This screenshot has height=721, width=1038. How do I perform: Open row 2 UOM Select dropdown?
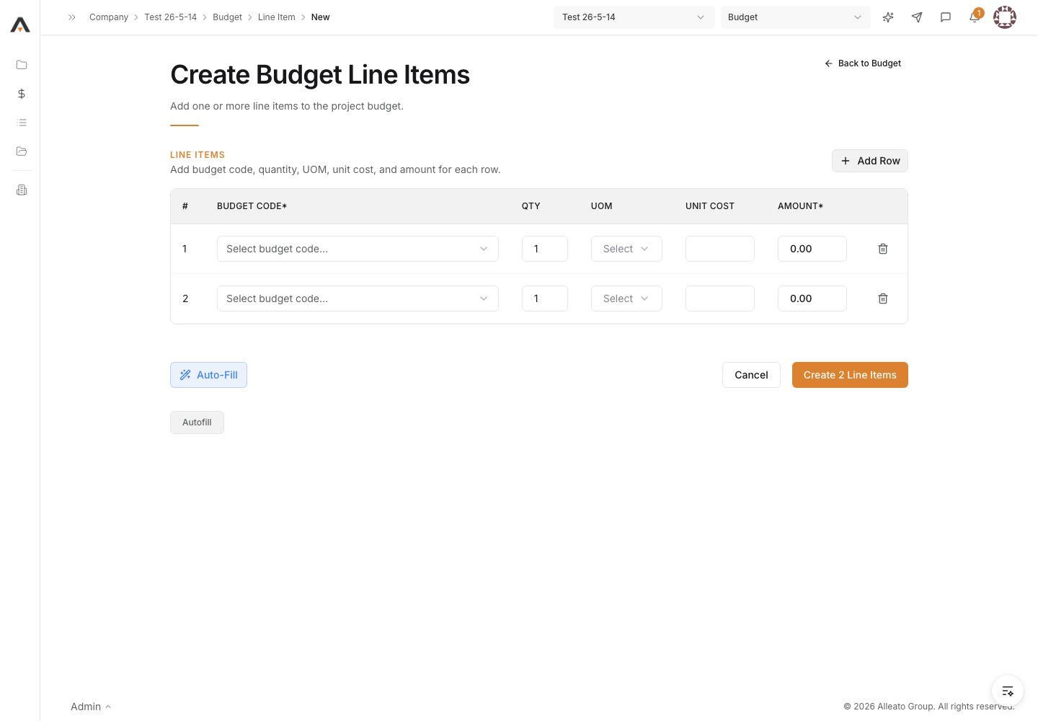coord(626,298)
